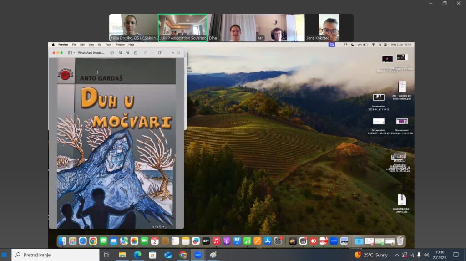Zoom out the image in Preview
The height and width of the screenshot is (261, 466).
click(120, 53)
